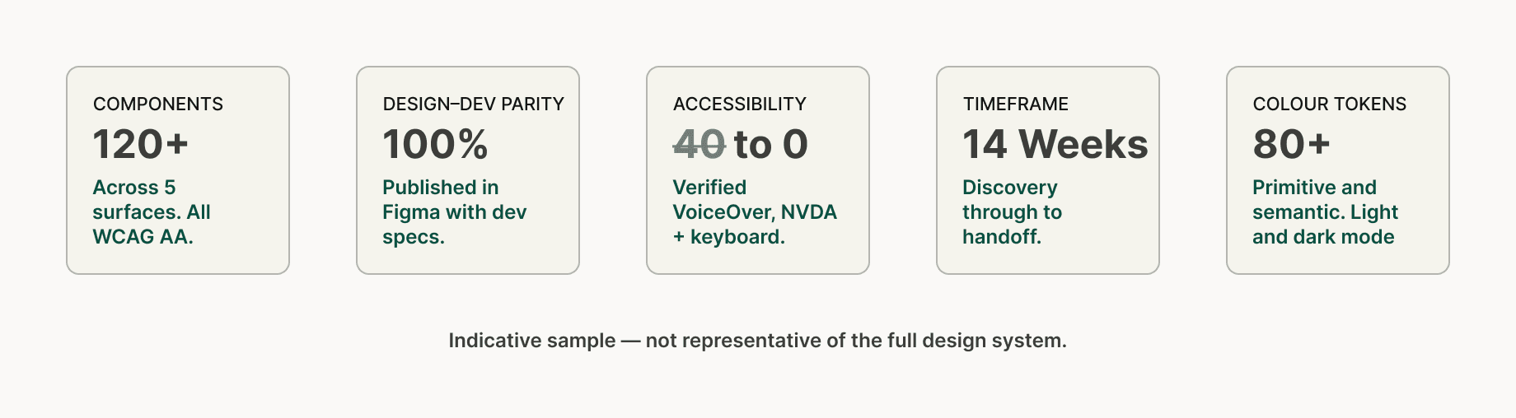Select the 'to 0' value
Screen dimensions: 1516x418
771,144
